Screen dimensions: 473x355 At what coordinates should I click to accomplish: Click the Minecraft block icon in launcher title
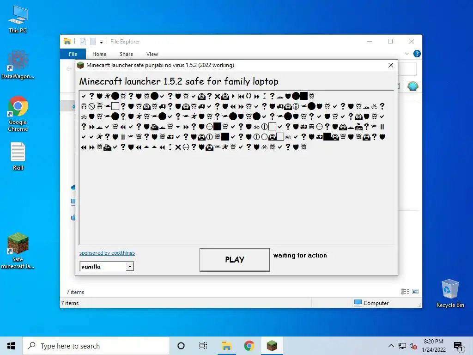80,65
